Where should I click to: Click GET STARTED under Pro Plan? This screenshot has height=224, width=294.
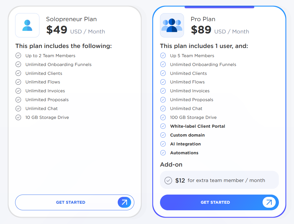coord(215,202)
